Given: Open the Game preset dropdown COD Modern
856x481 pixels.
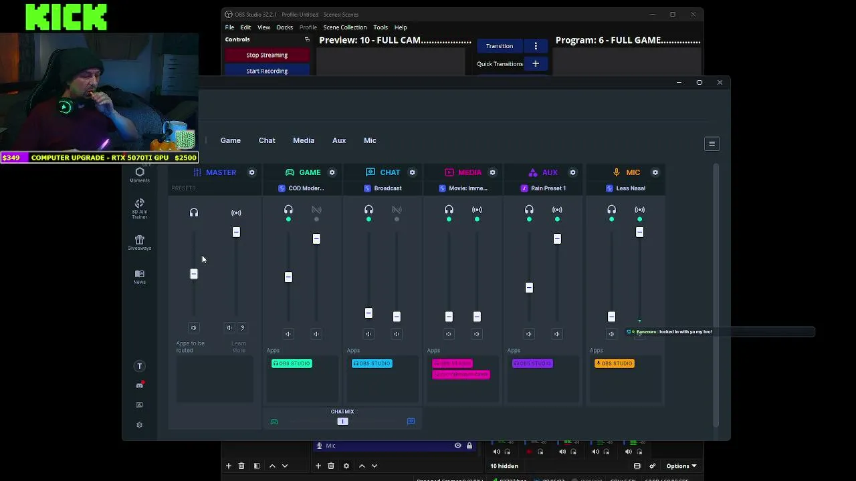Looking at the screenshot, I should pos(302,188).
